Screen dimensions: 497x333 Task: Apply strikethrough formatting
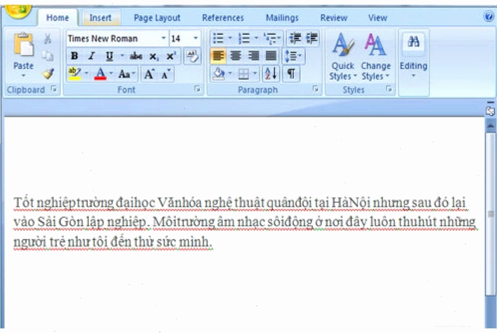(136, 57)
